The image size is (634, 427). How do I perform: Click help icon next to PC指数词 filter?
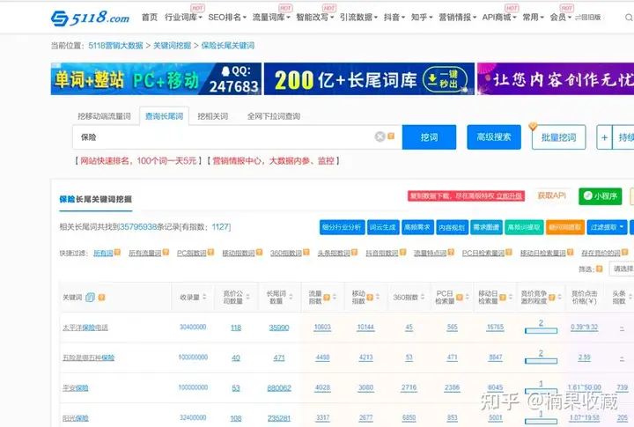[210, 253]
